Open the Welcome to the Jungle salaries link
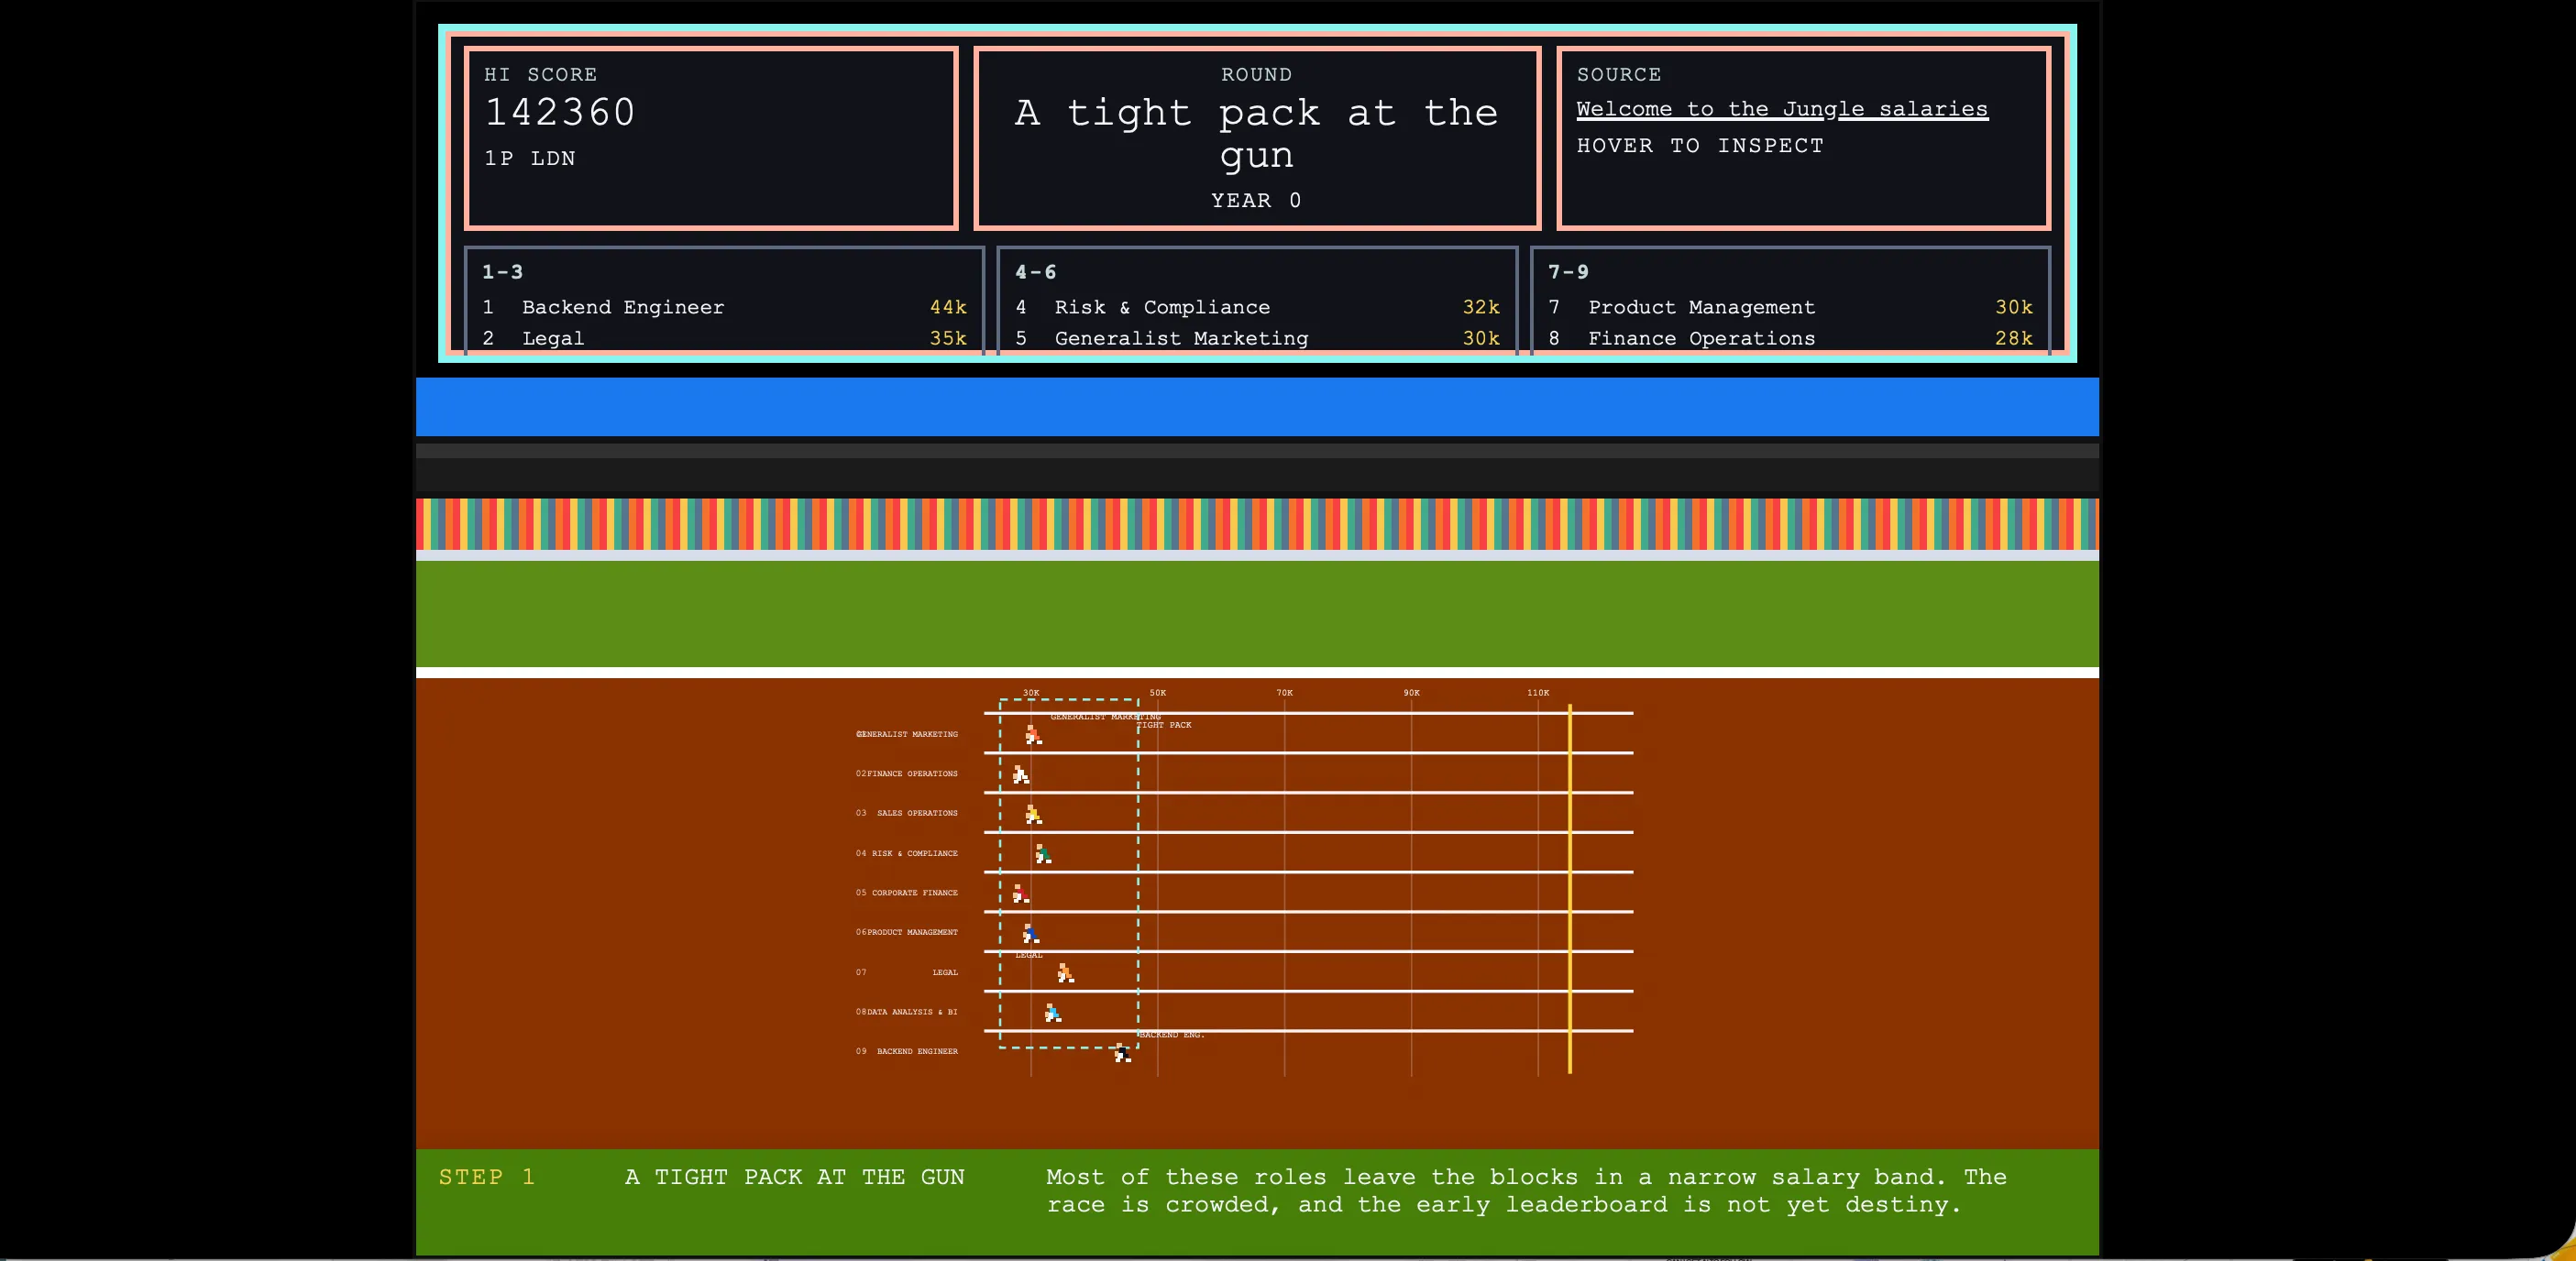Screen dimensions: 2576x1261 coord(1782,109)
